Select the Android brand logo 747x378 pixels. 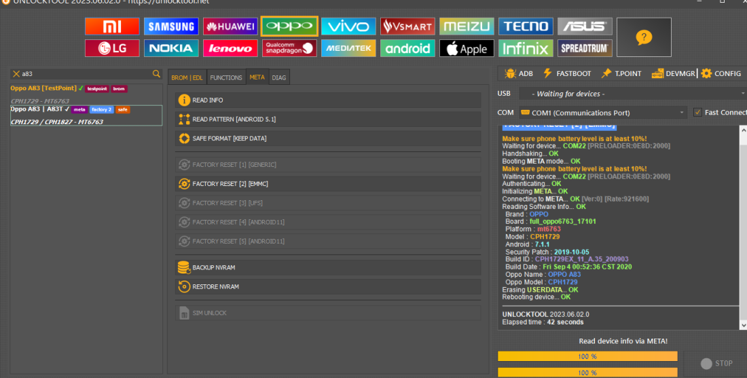coord(407,48)
